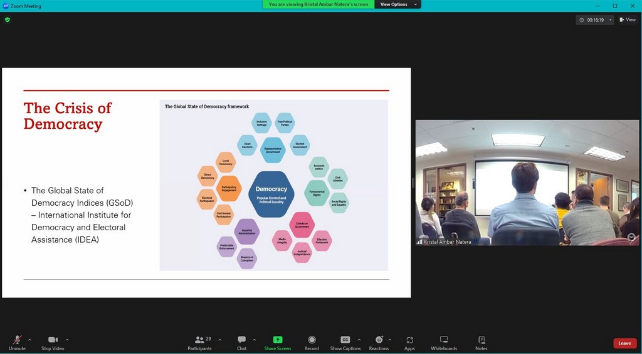Viewport: 642px width, 354px height.
Task: Click the green encryption shield icon
Action: coord(8,19)
